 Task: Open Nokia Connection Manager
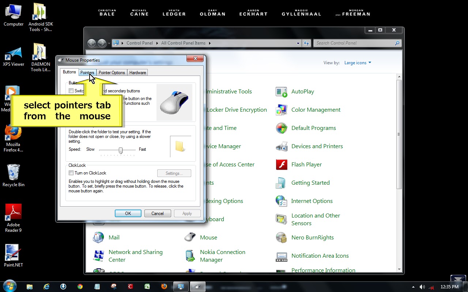[223, 255]
